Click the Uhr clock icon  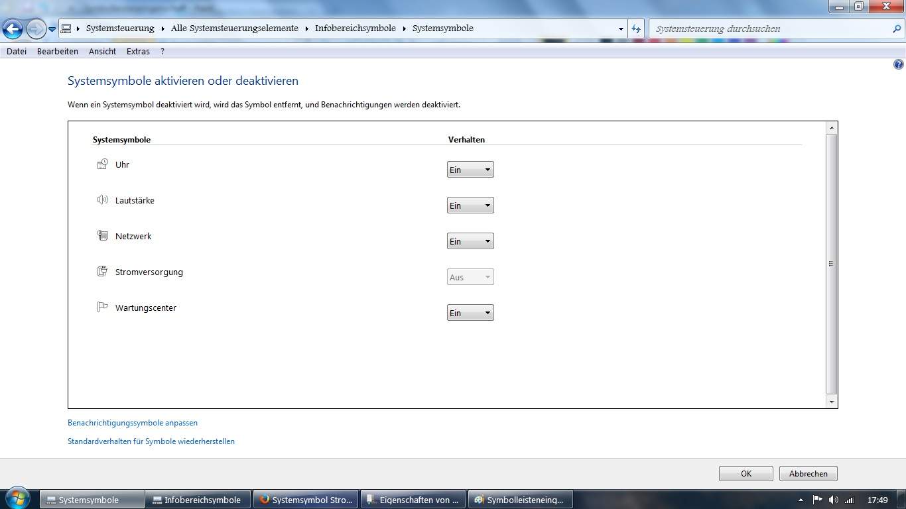click(103, 164)
